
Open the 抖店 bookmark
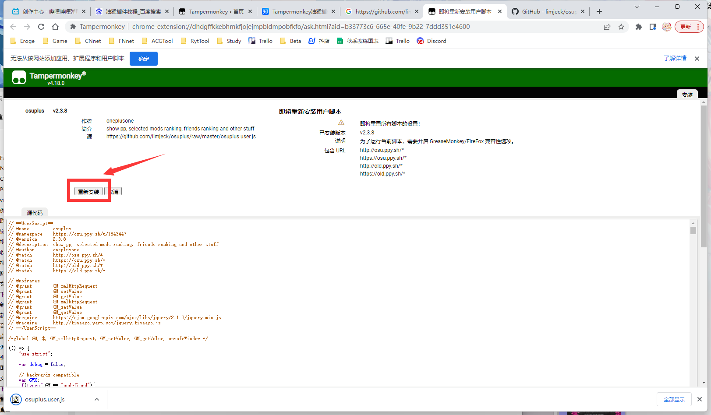coord(319,41)
